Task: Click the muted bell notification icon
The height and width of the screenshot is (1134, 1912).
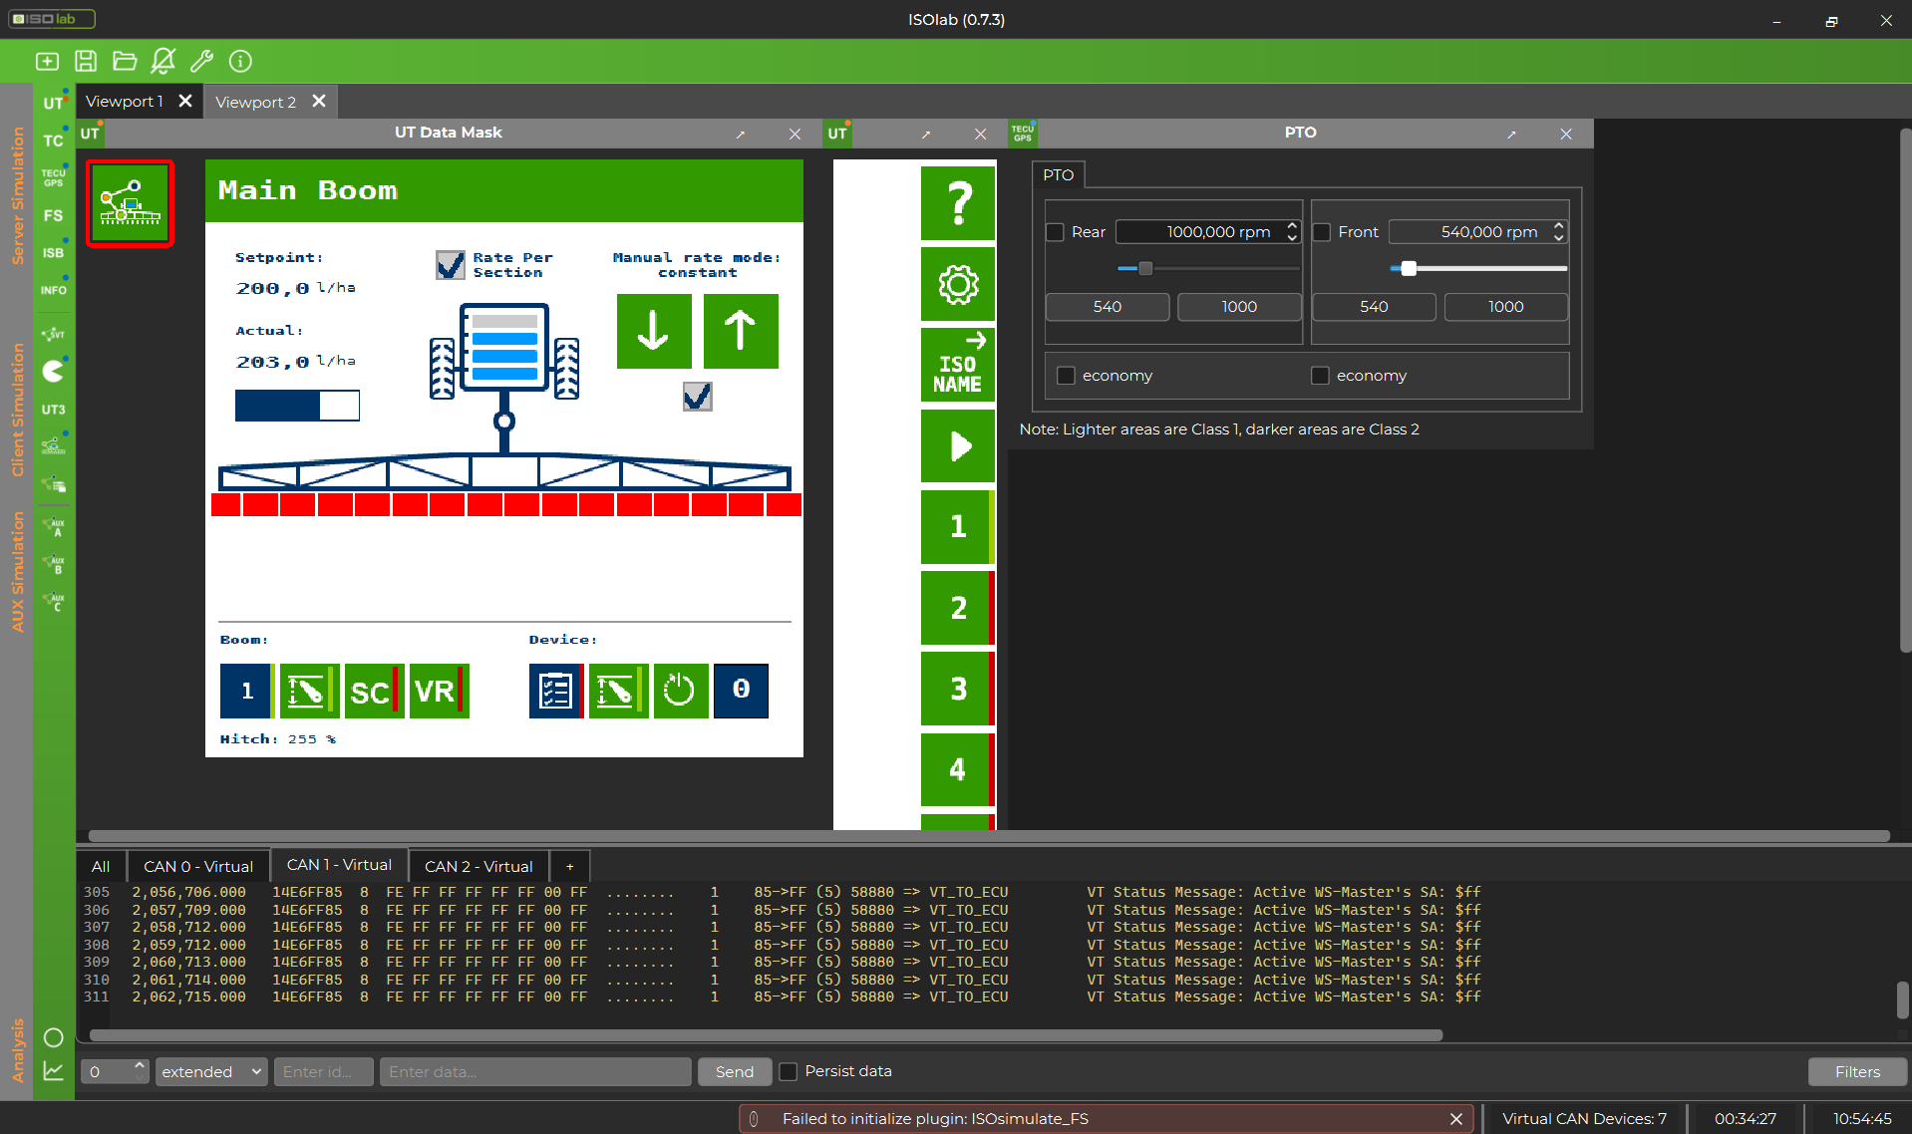Action: click(162, 61)
